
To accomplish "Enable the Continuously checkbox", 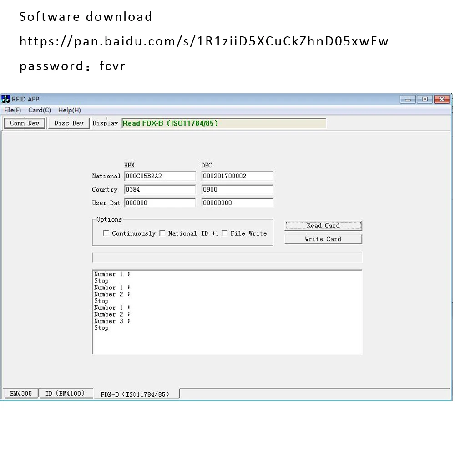I will [106, 233].
